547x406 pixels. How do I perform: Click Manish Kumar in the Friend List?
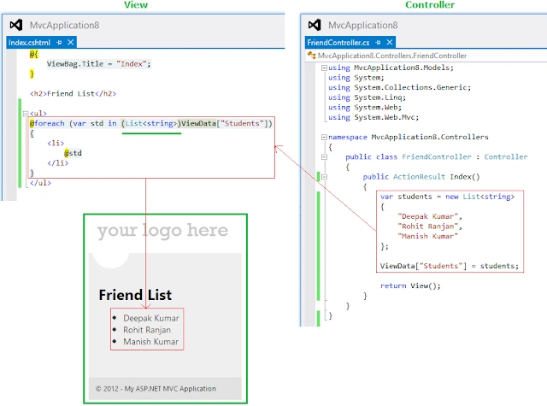click(x=150, y=342)
